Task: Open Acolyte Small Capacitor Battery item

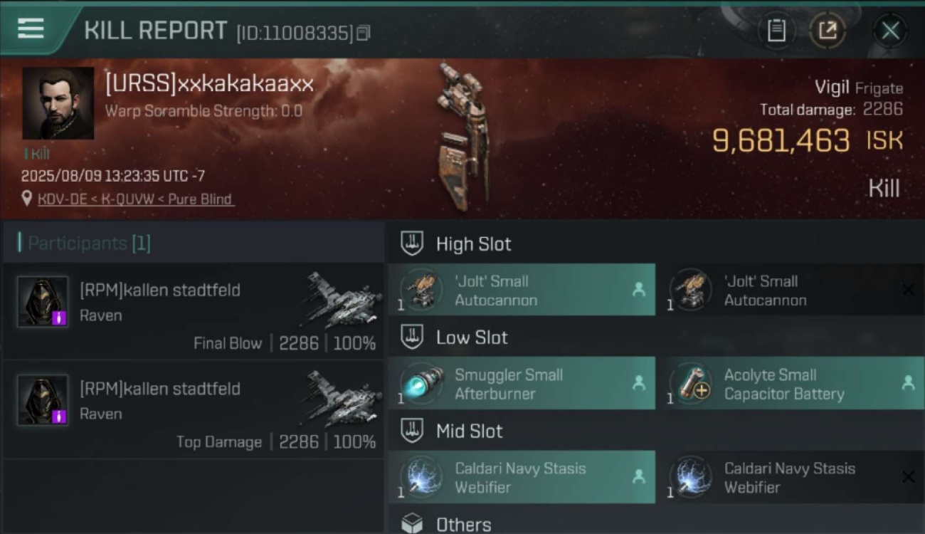Action: [791, 384]
